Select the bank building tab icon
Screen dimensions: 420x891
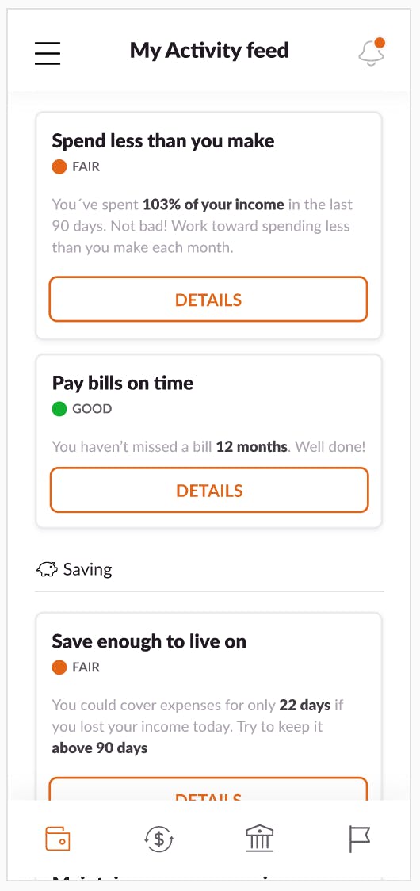(259, 839)
